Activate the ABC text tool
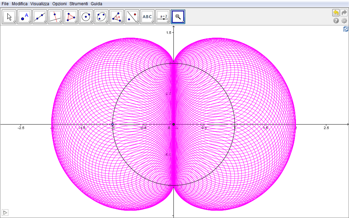Viewport: 349px width, 218px height. tap(147, 16)
